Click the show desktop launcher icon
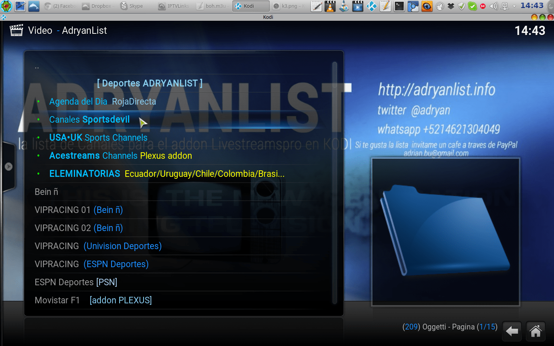 [20, 6]
